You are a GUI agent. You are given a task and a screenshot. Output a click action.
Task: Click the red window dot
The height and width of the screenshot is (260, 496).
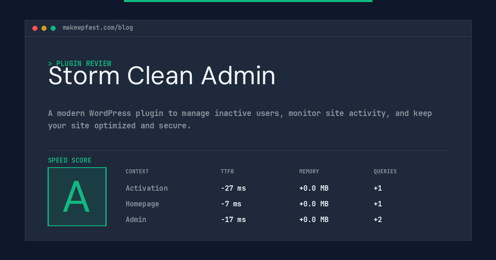pos(35,28)
